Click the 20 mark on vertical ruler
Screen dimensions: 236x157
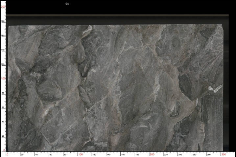[x=3, y=136]
